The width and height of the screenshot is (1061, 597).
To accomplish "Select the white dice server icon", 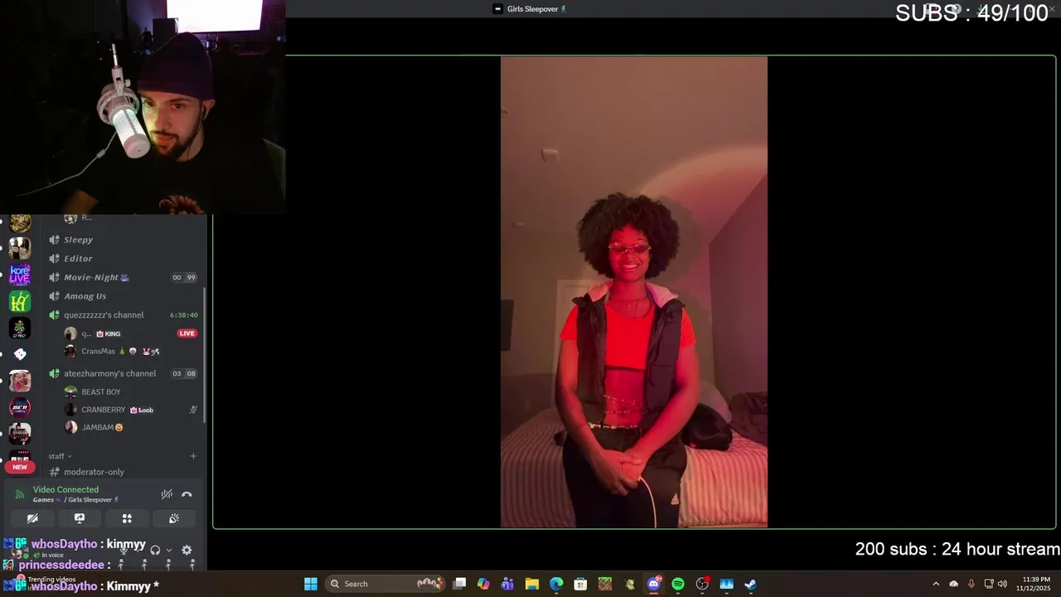I will (x=20, y=354).
